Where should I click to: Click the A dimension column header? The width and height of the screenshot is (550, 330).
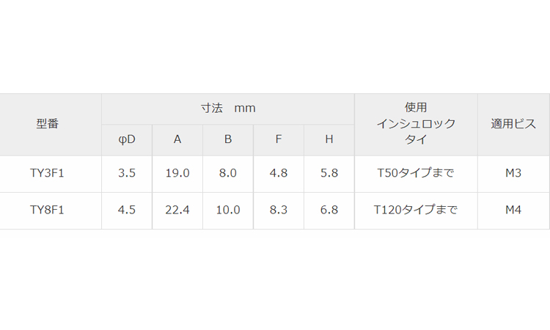177,139
